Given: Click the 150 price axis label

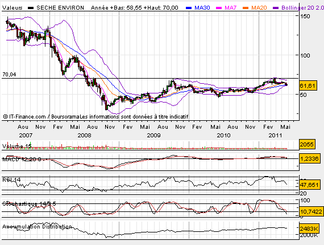Looking at the screenshot, I should pos(305,16).
